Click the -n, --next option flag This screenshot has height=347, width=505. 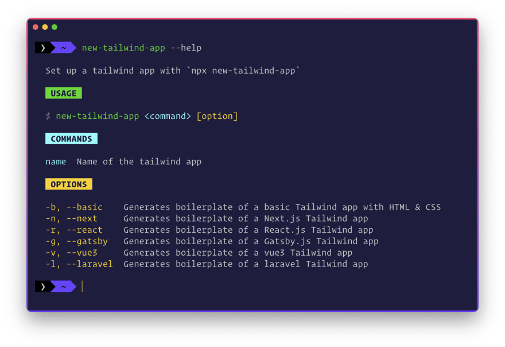click(71, 219)
